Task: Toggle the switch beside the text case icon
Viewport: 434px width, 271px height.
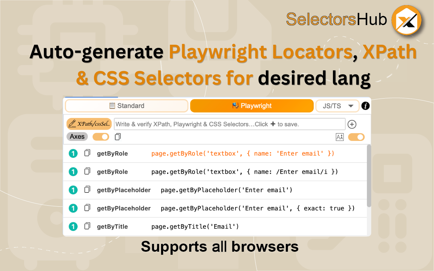Action: (x=356, y=137)
